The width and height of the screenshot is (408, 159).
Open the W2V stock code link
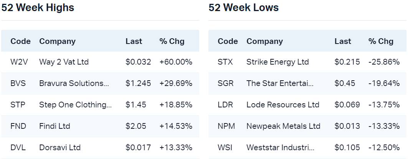18,62
